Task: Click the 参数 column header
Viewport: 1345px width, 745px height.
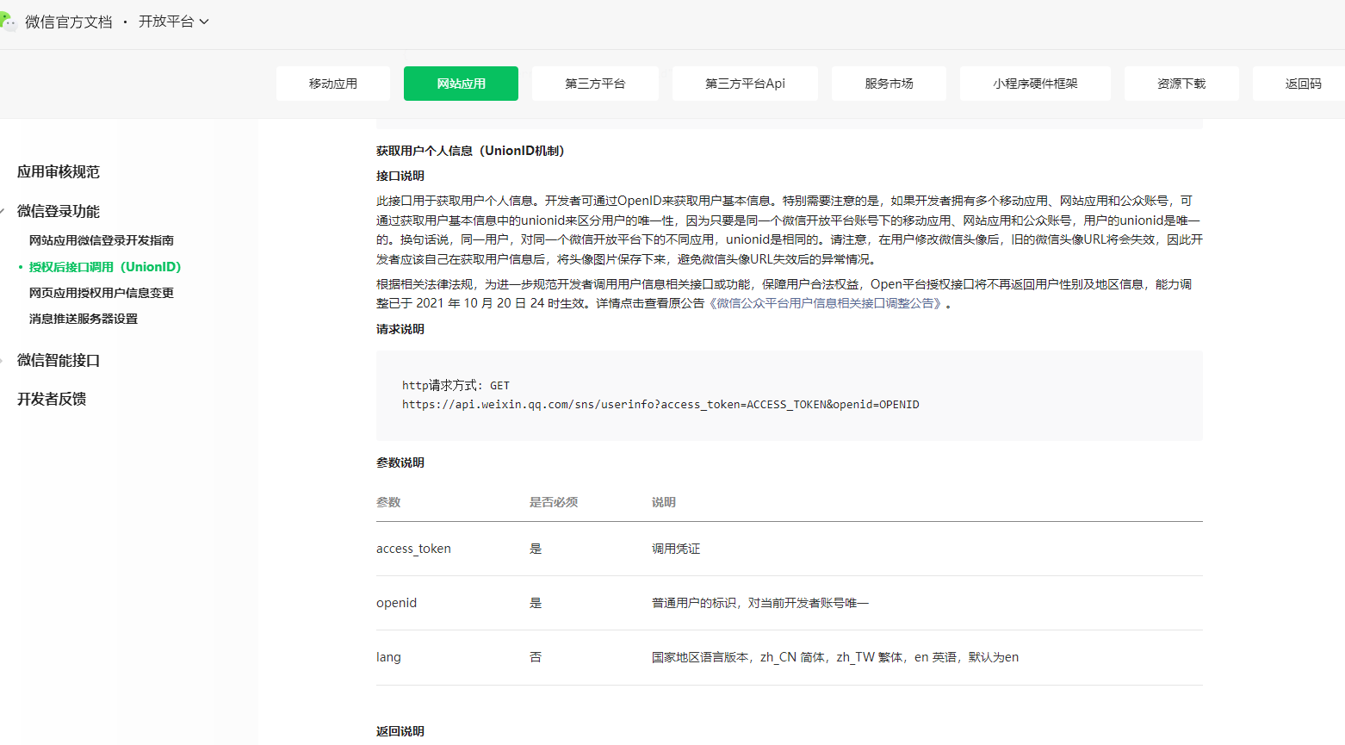Action: (388, 502)
